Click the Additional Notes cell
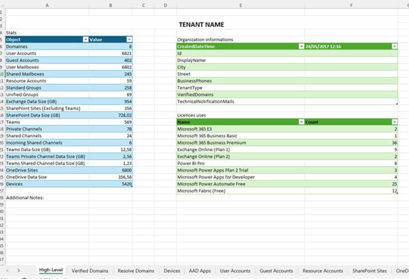409x279 pixels. tap(47, 198)
